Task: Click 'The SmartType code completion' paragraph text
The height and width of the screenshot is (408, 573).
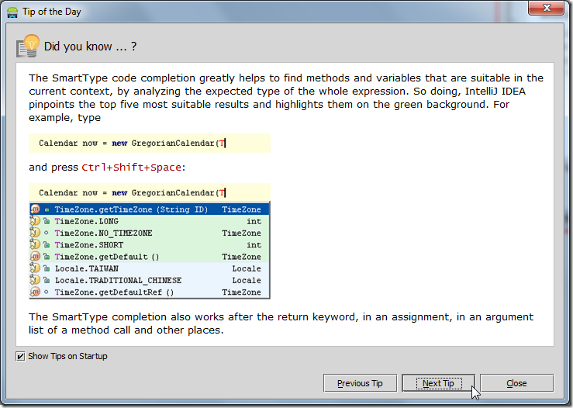Action: coord(286,98)
